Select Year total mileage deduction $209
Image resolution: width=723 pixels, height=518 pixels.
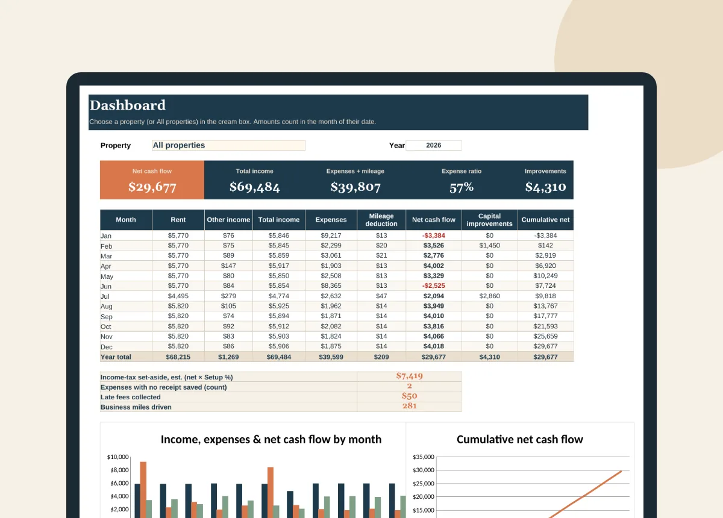[381, 357]
